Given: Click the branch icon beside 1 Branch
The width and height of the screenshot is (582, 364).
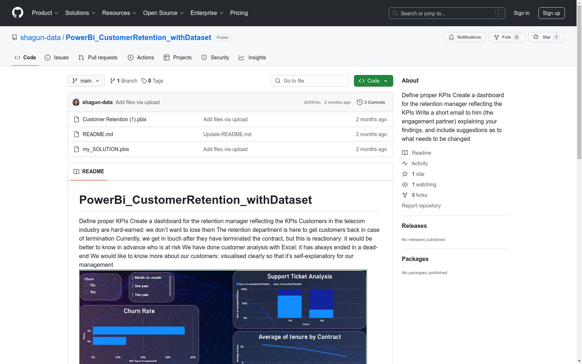Looking at the screenshot, I should coord(113,81).
